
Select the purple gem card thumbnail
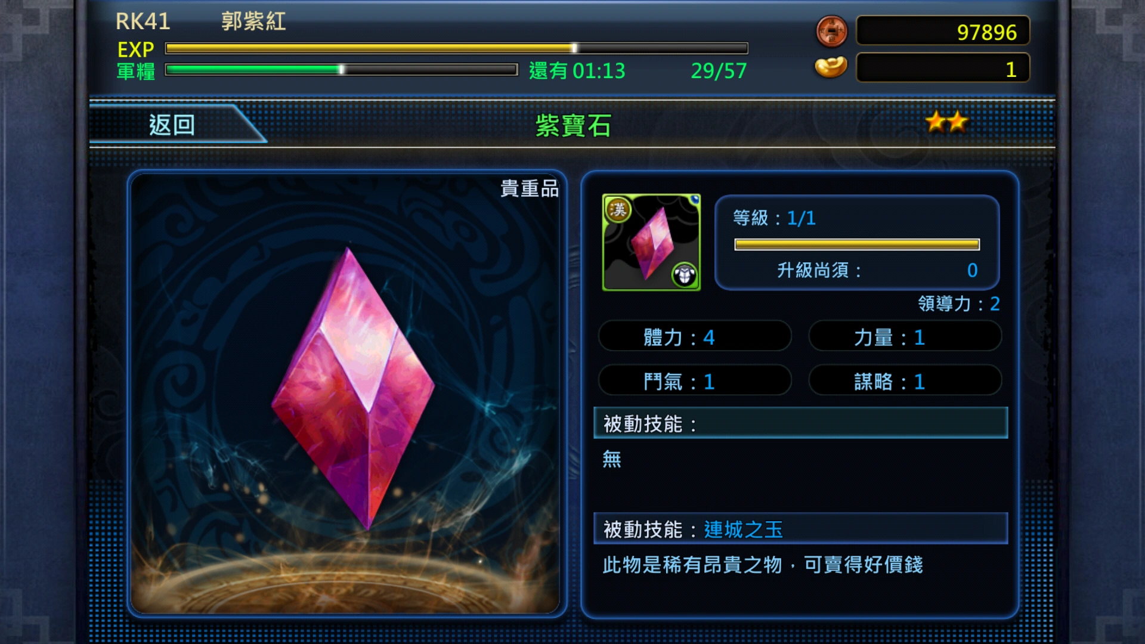point(651,242)
